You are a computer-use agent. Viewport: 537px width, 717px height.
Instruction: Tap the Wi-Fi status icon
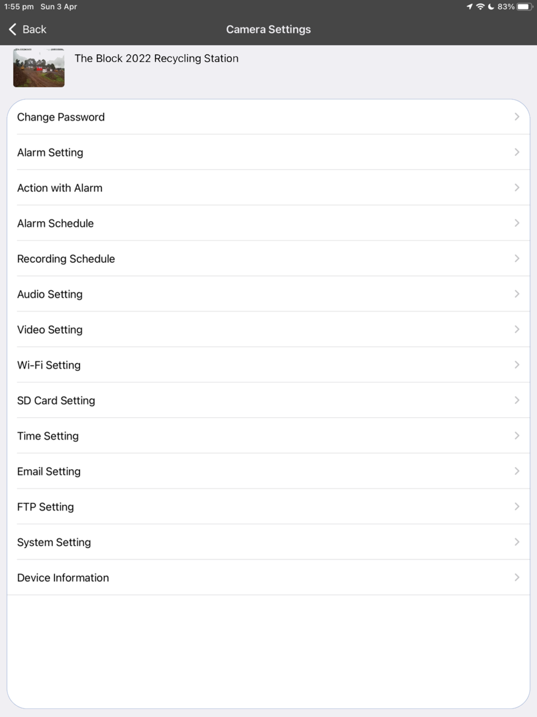480,6
